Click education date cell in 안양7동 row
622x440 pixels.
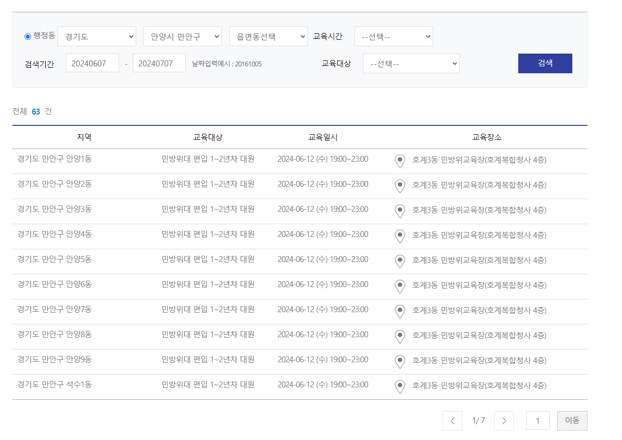(x=323, y=309)
